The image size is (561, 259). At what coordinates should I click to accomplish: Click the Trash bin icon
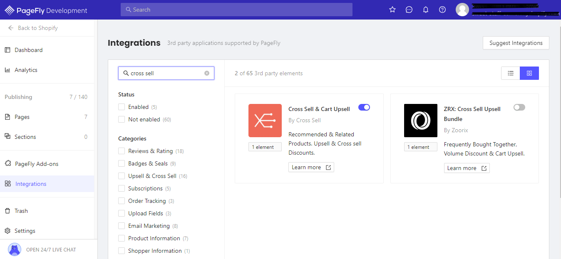coord(7,211)
